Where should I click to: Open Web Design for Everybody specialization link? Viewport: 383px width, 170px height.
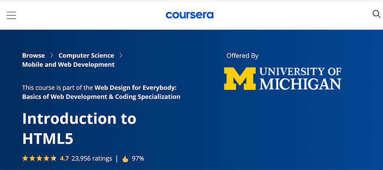[135, 88]
